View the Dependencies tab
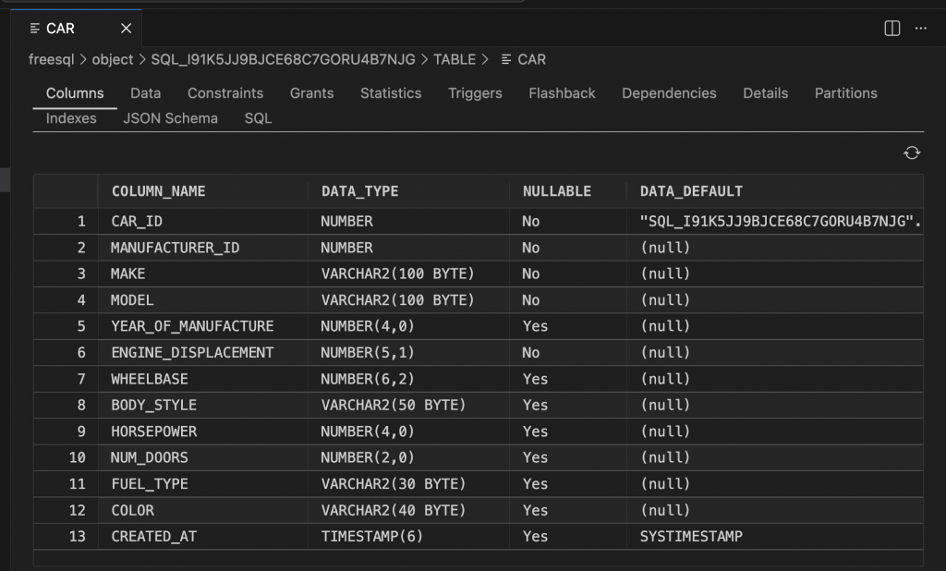946x571 pixels. tap(669, 93)
